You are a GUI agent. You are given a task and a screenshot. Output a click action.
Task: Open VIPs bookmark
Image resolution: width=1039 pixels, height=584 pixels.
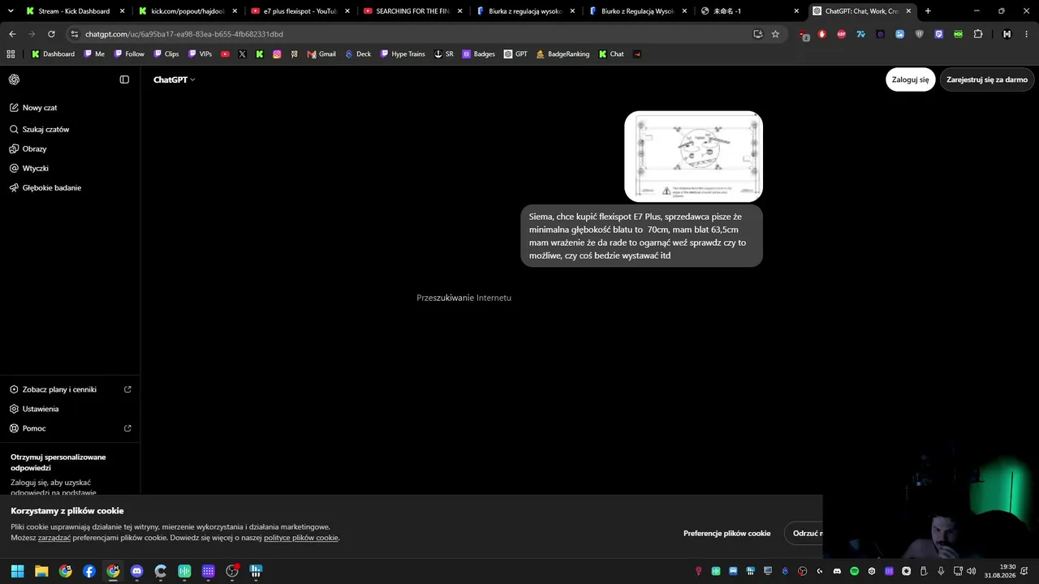click(200, 54)
